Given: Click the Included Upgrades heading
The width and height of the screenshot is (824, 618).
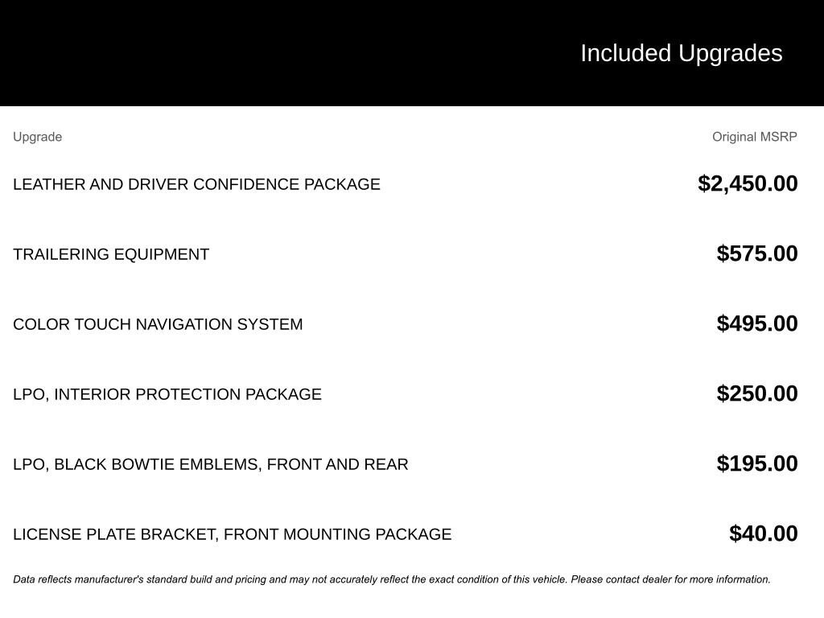Looking at the screenshot, I should [681, 53].
